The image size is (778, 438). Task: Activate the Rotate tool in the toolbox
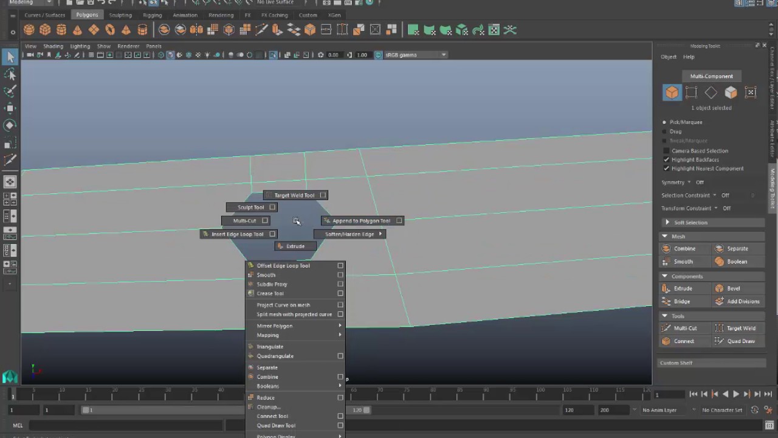coord(10,125)
